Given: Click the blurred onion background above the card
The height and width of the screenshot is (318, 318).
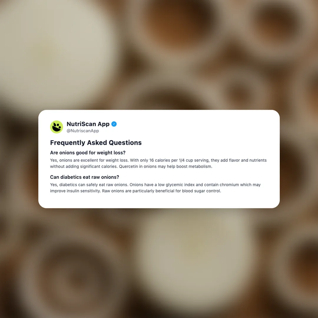Looking at the screenshot, I should (x=159, y=55).
